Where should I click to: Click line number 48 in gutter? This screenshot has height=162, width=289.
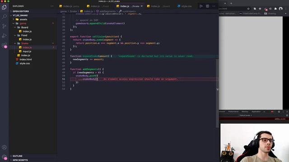64,69
